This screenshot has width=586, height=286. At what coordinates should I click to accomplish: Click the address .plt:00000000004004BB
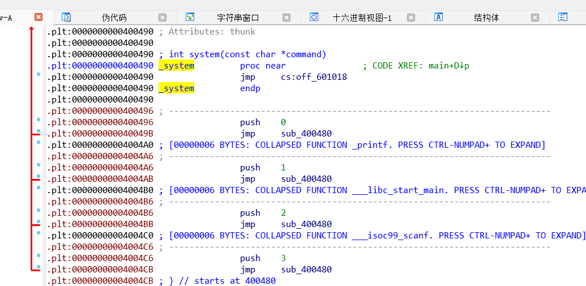click(100, 224)
